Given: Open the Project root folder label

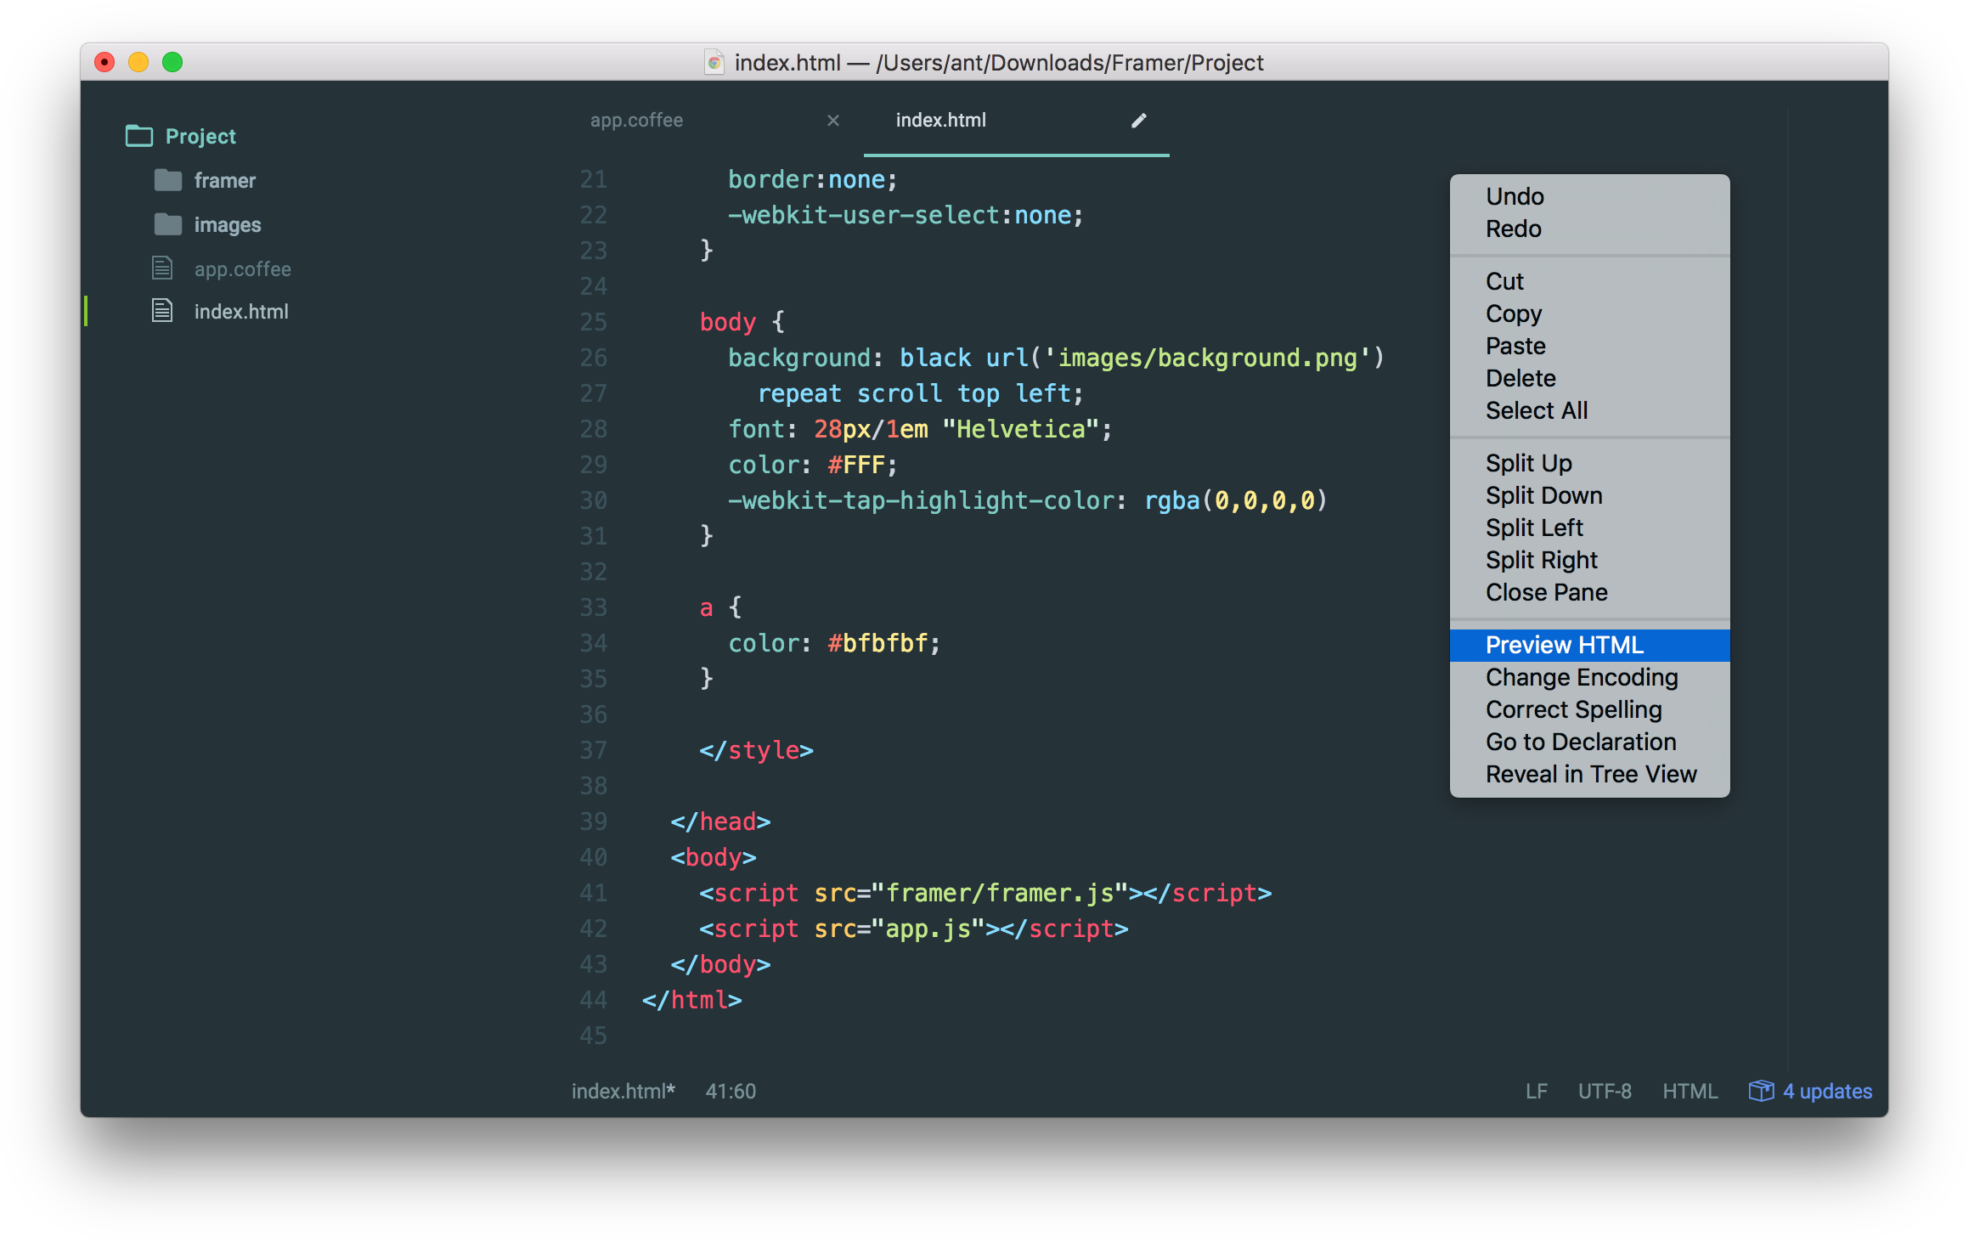Looking at the screenshot, I should pyautogui.click(x=200, y=136).
